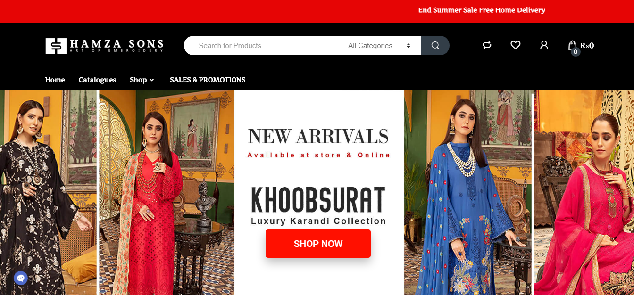Select the blue dress model image

pos(468,192)
